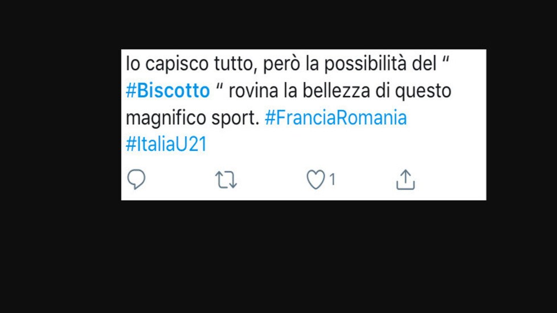
Task: Open the #FranciaRomania hashtag link
Action: coord(335,118)
